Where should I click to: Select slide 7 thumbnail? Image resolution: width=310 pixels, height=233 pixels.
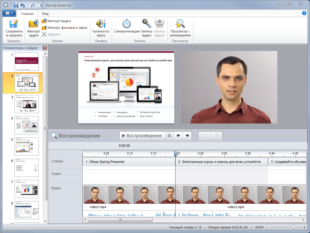click(27, 189)
